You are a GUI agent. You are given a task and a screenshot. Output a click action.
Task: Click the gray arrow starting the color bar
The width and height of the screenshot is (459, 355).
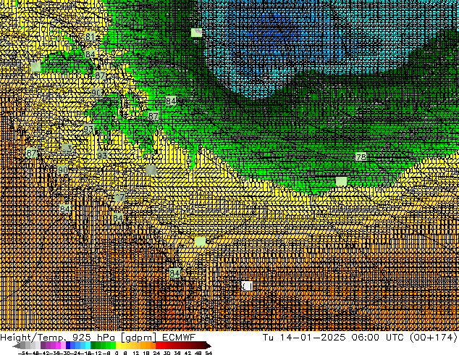coord(16,346)
